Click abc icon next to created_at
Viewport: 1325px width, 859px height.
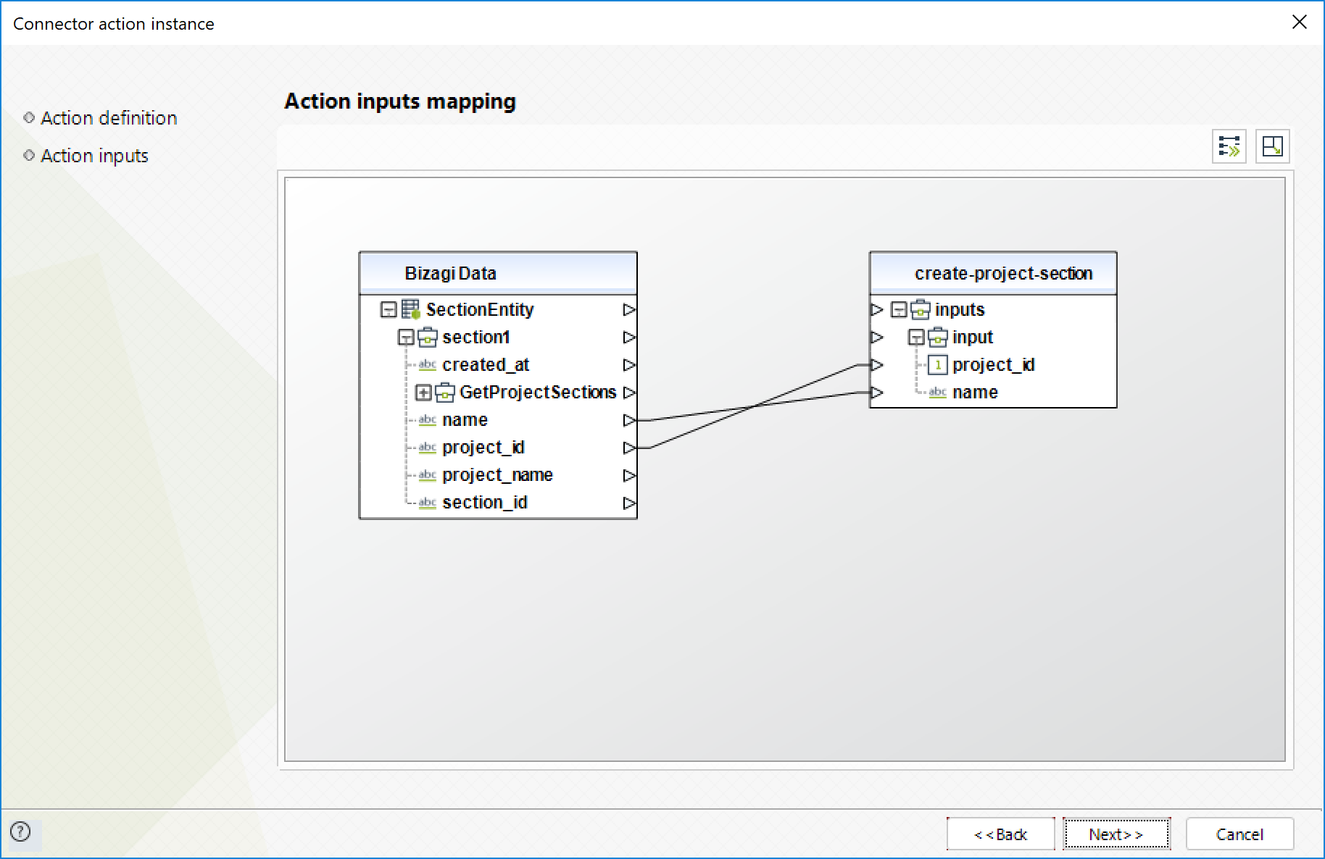(428, 364)
